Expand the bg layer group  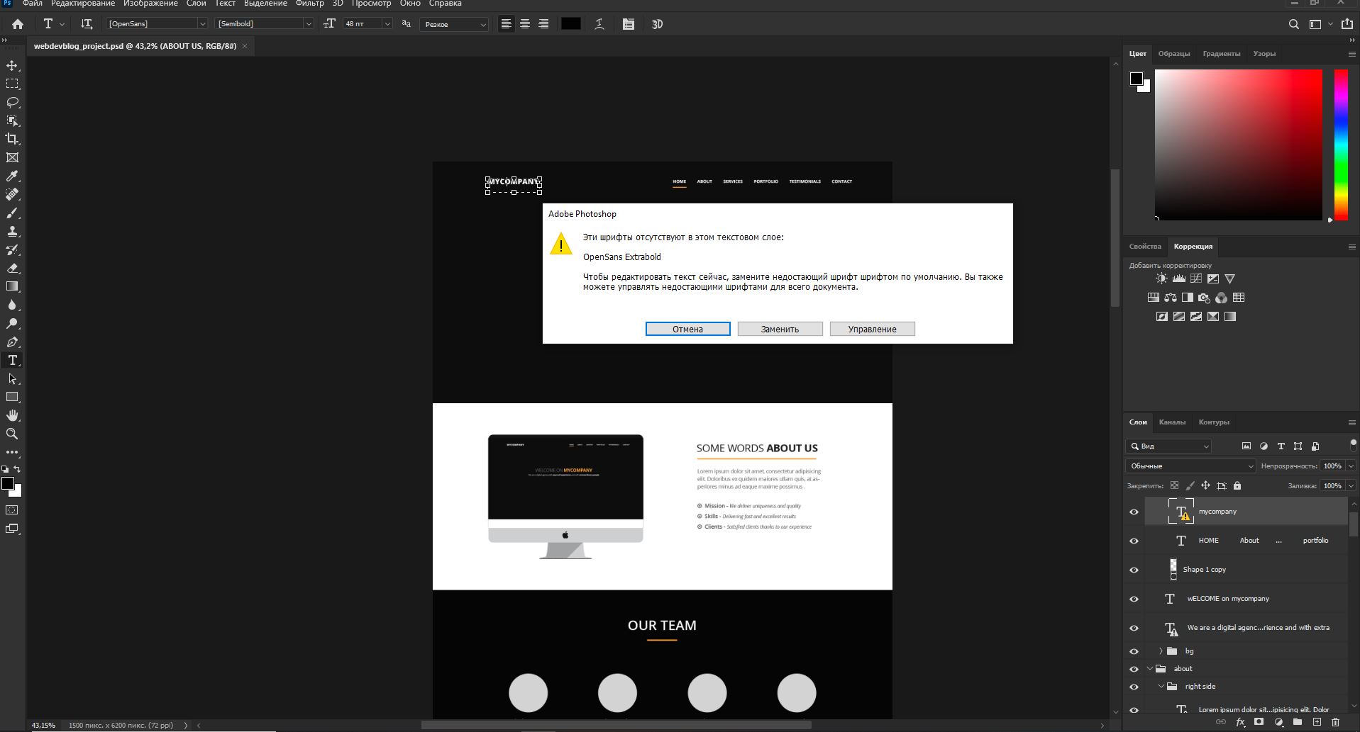click(x=1161, y=651)
